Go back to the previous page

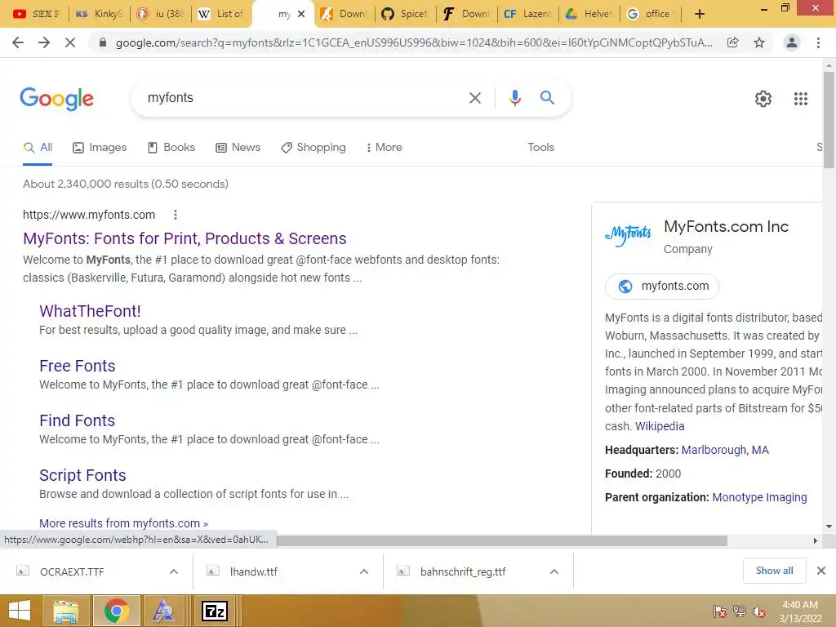click(x=18, y=42)
